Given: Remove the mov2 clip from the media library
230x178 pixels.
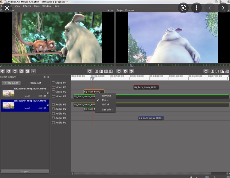Looking at the screenshot, I should tap(48, 105).
